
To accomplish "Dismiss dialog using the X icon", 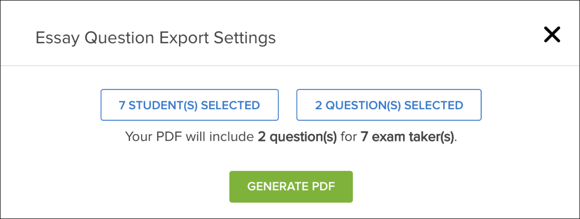I will 552,35.
